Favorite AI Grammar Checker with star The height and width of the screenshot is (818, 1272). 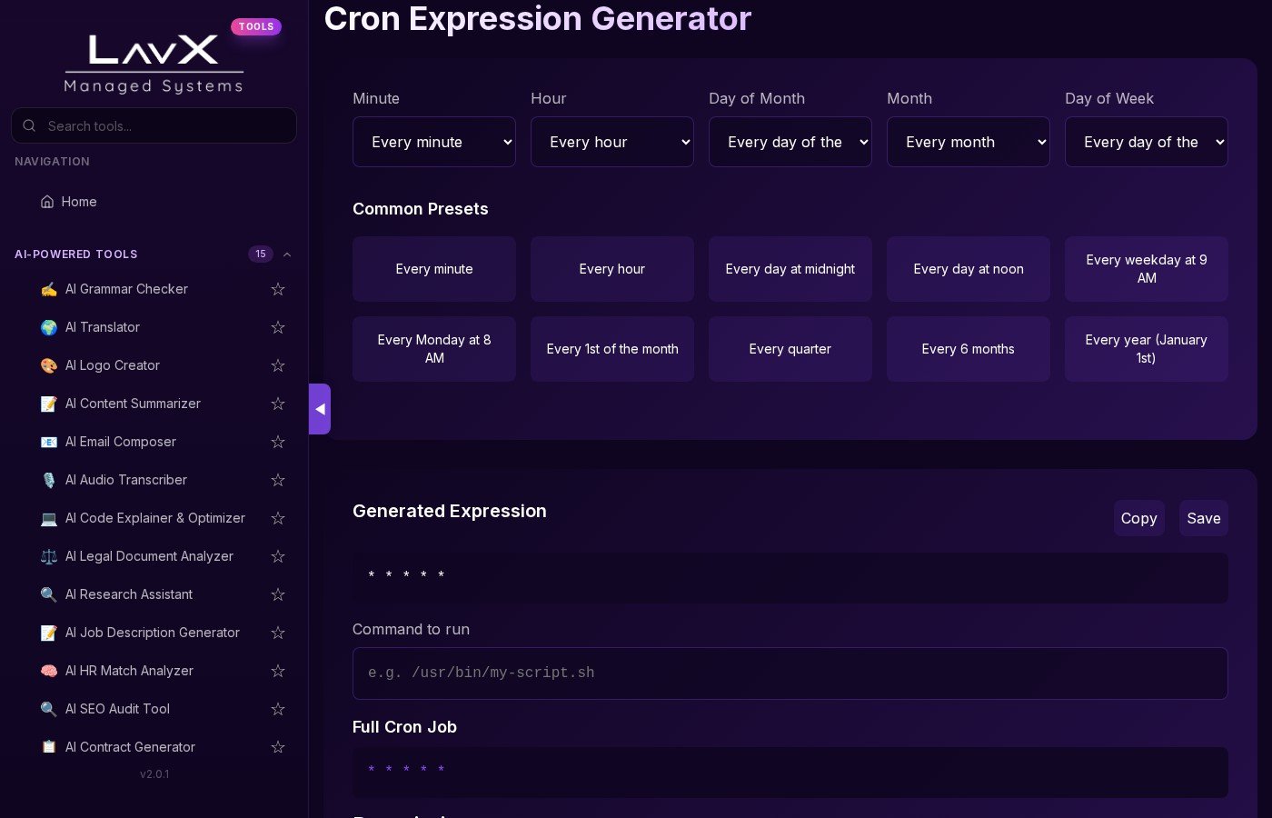278,289
